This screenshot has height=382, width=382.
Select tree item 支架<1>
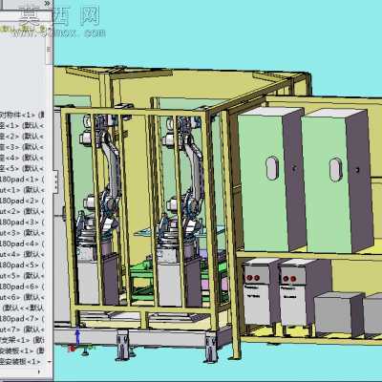(x=22, y=340)
